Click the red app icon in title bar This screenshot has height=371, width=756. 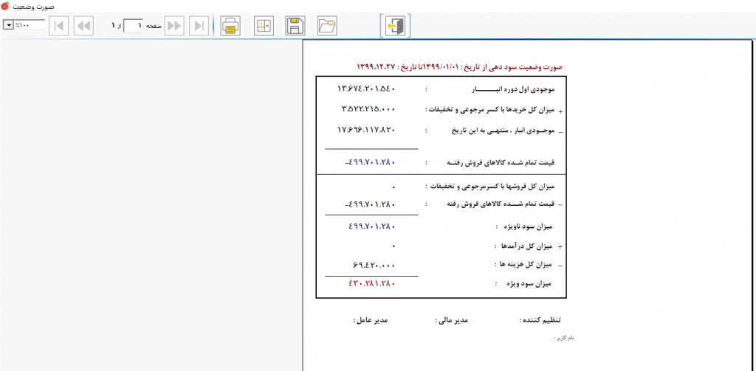[5, 6]
